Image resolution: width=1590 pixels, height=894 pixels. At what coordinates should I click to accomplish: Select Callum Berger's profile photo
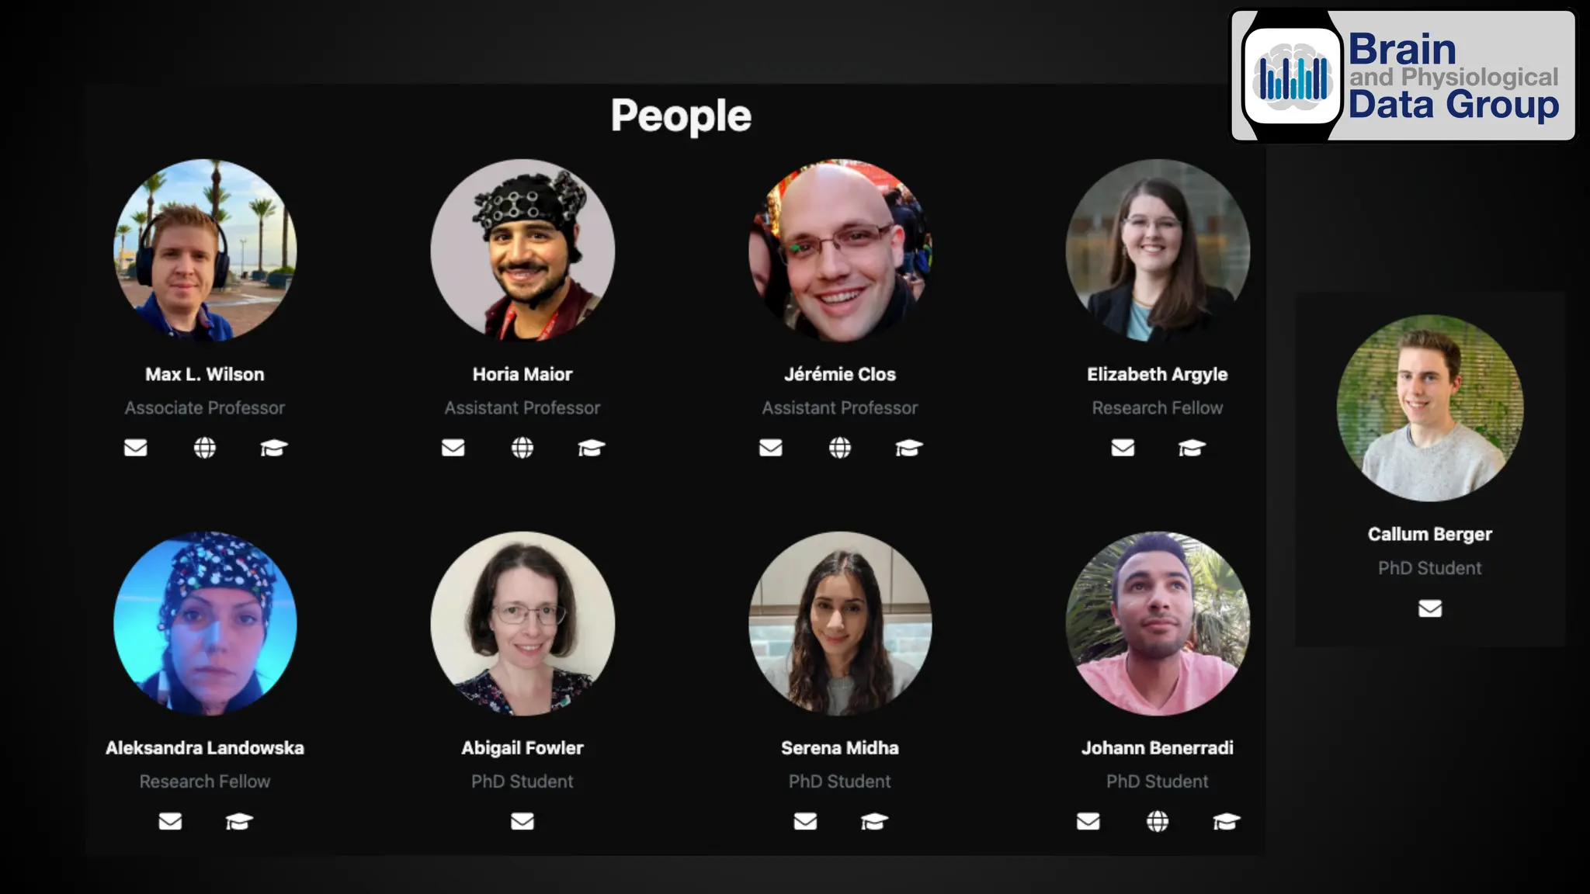(1430, 407)
